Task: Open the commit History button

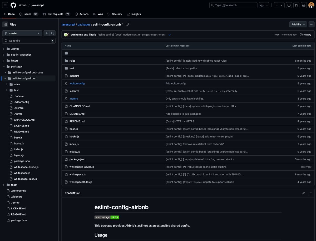Action: pos(305,35)
